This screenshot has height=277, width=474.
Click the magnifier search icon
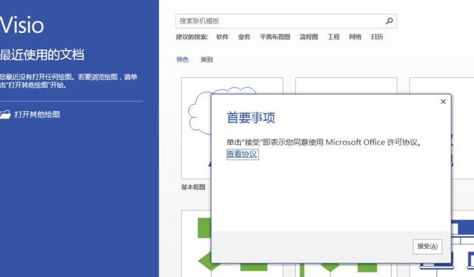click(x=389, y=21)
